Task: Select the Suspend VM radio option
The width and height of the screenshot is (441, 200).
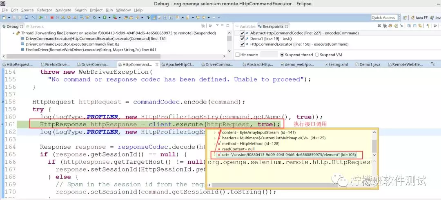Action: point(317,55)
